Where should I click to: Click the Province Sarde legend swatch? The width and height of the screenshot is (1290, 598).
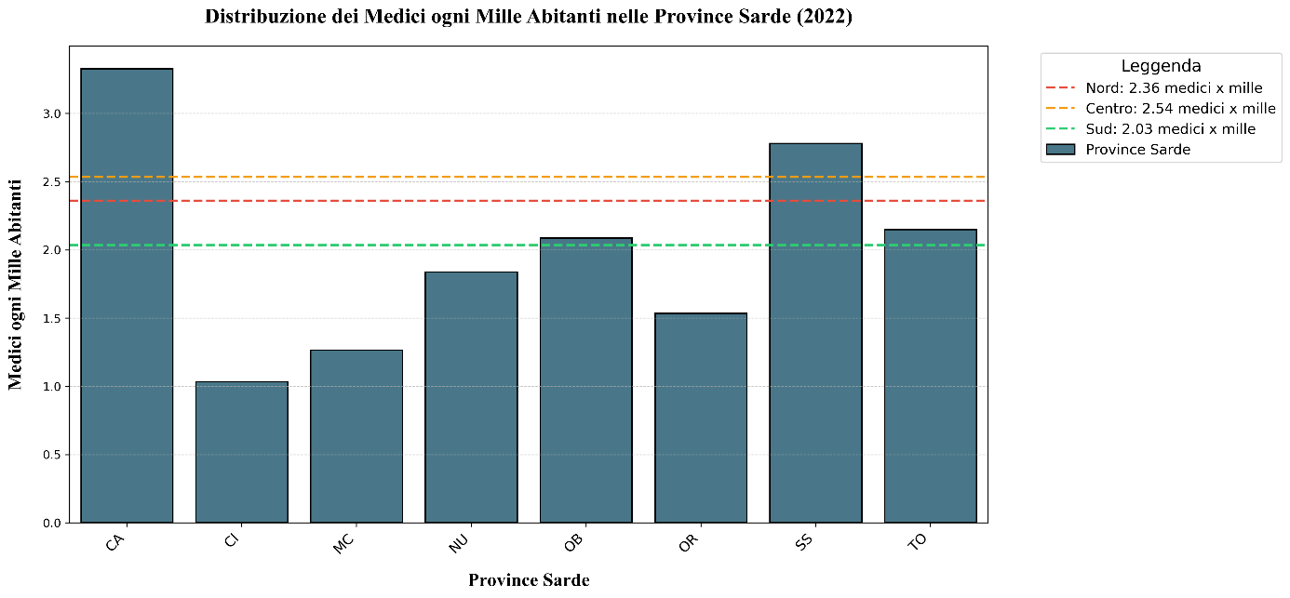click(1061, 150)
